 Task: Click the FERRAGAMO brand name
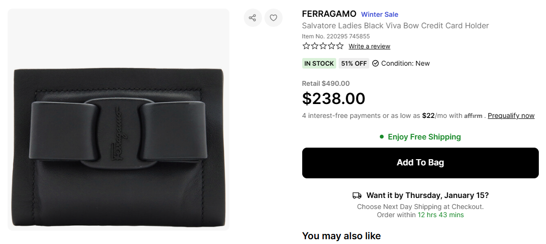tap(329, 14)
